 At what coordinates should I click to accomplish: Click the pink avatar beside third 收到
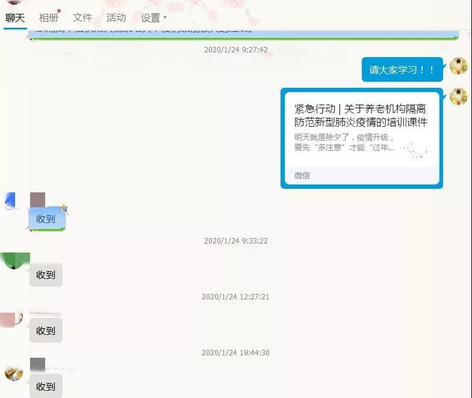(x=11, y=317)
